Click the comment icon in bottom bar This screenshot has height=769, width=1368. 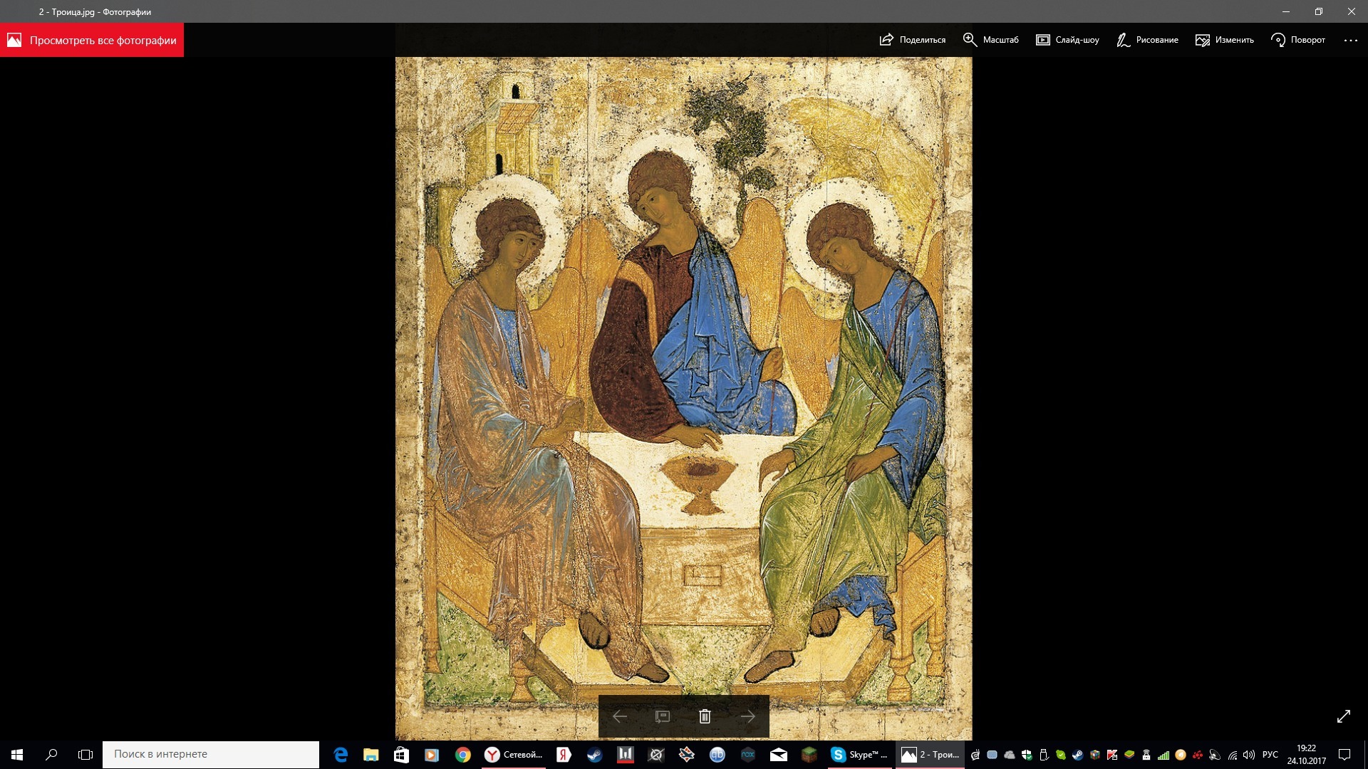662,716
